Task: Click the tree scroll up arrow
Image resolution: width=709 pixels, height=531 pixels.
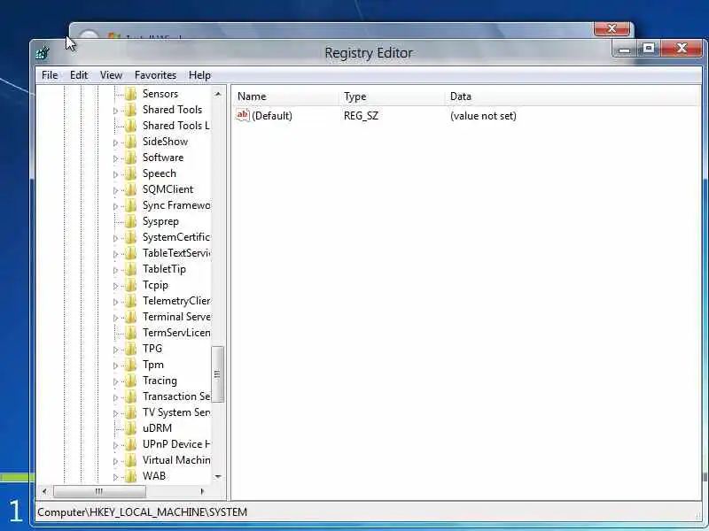Action: (217, 94)
